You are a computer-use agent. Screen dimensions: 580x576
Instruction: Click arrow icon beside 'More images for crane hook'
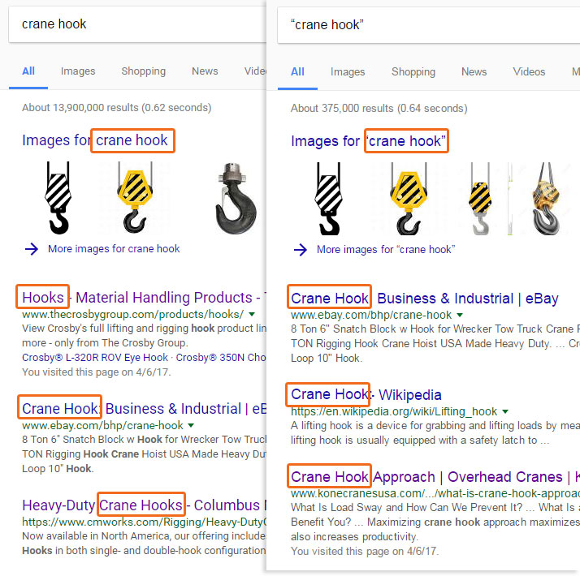click(x=32, y=248)
